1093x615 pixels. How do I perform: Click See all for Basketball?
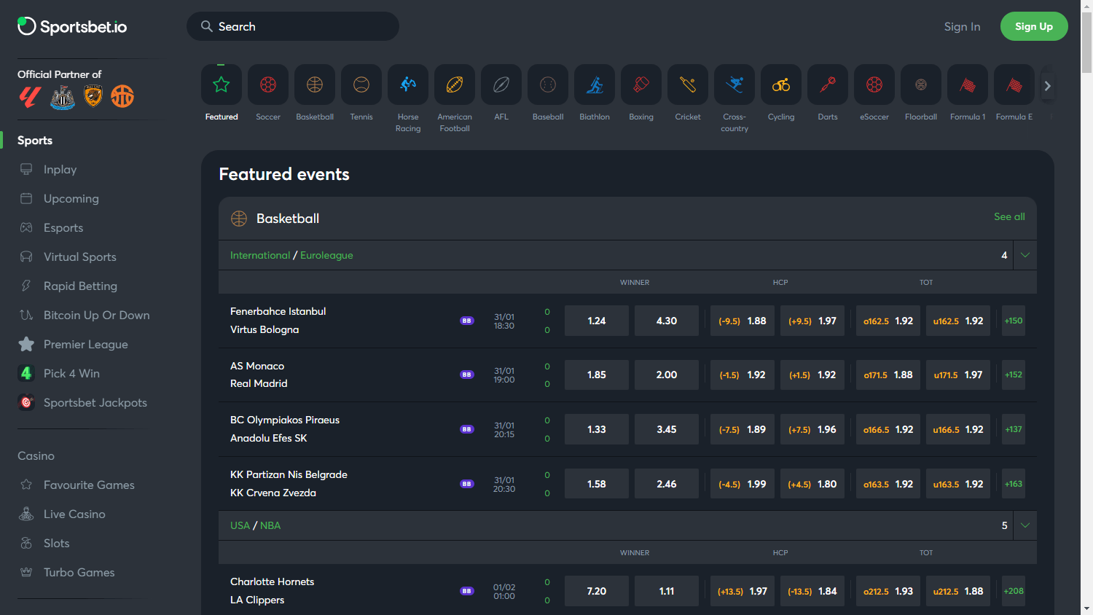pos(1009,216)
